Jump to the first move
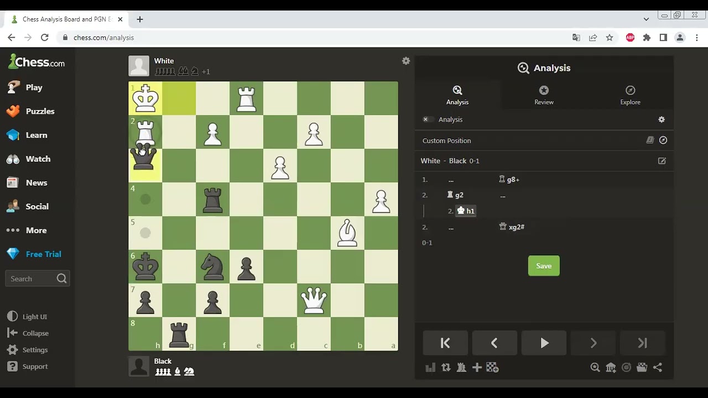This screenshot has height=398, width=708. coord(445,343)
